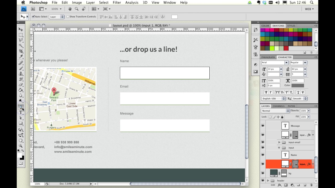Viewport: 335px width, 188px height.
Task: Open the Filter menu
Action: 117,3
